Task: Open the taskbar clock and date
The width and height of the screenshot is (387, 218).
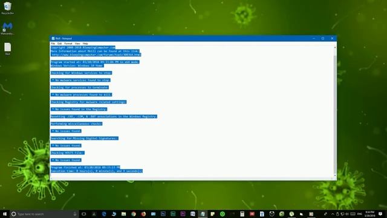Action: click(x=369, y=214)
